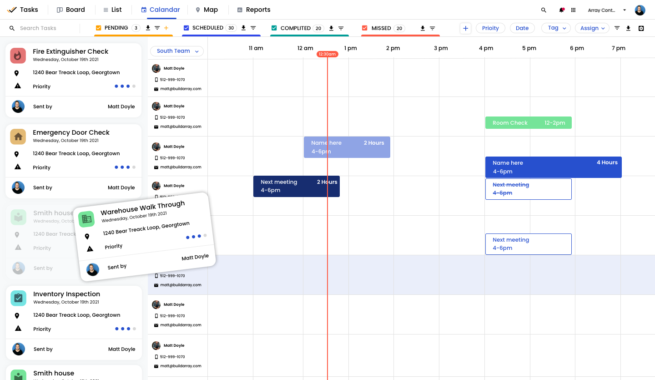The width and height of the screenshot is (655, 380).
Task: Filter the Scheduled column
Action: click(x=253, y=28)
